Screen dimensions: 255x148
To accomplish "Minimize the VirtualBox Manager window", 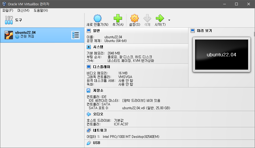I will [225, 4].
